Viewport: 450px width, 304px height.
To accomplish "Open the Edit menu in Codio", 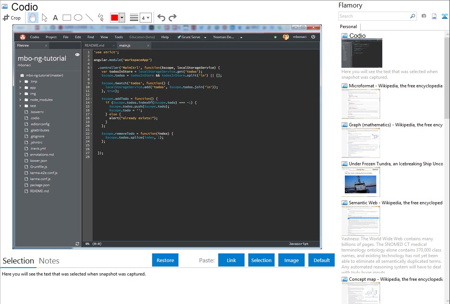I will [x=78, y=37].
